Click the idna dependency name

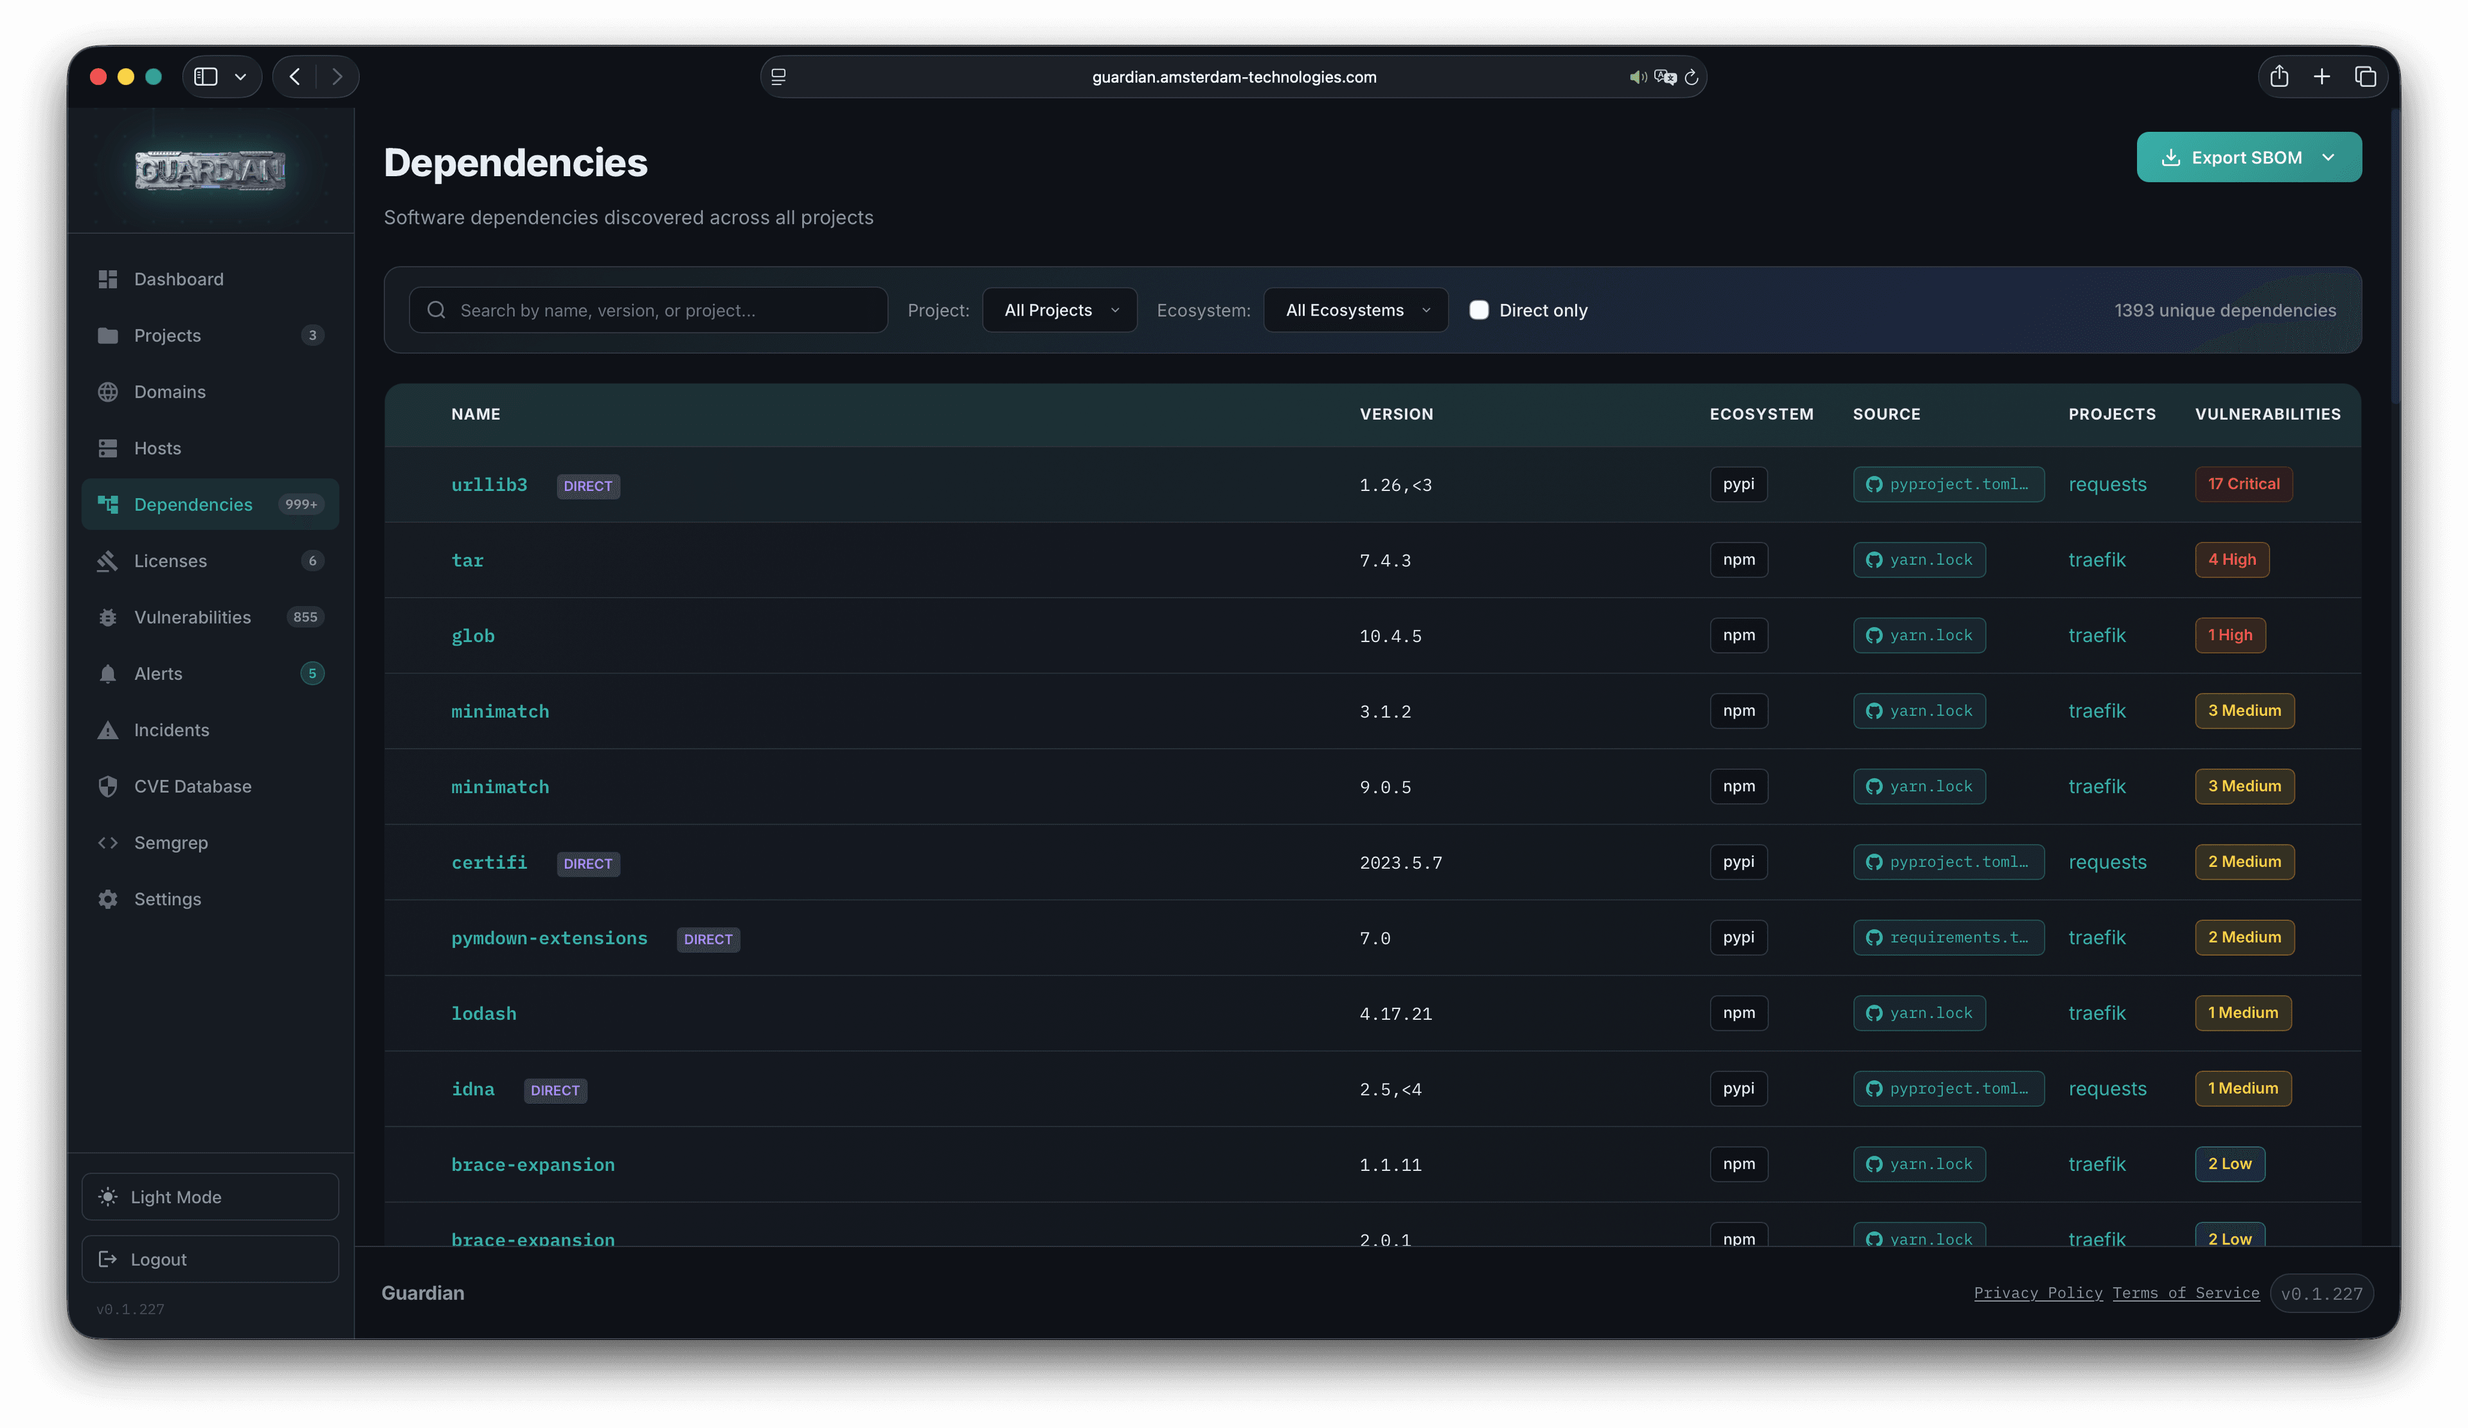472,1089
